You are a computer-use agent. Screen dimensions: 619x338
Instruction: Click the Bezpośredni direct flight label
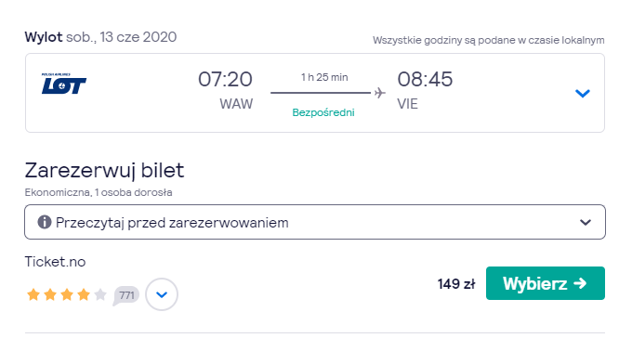pyautogui.click(x=323, y=112)
